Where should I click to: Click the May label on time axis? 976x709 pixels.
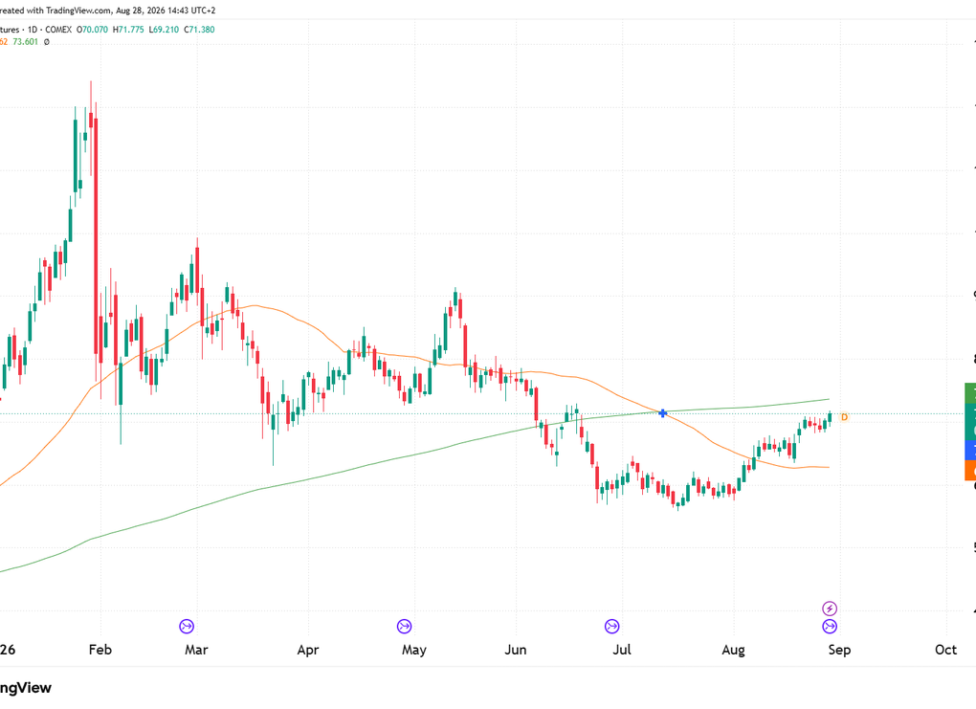click(414, 651)
